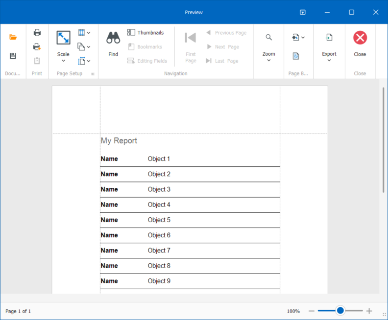Move the zoom slider handle

tap(340, 310)
